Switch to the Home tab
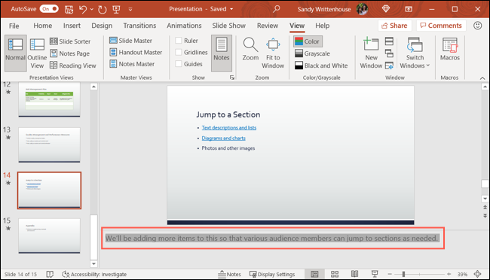The width and height of the screenshot is (490, 280). point(43,26)
